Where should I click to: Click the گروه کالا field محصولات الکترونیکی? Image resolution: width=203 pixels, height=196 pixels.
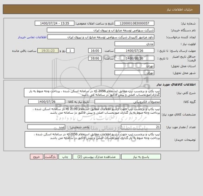(128, 102)
